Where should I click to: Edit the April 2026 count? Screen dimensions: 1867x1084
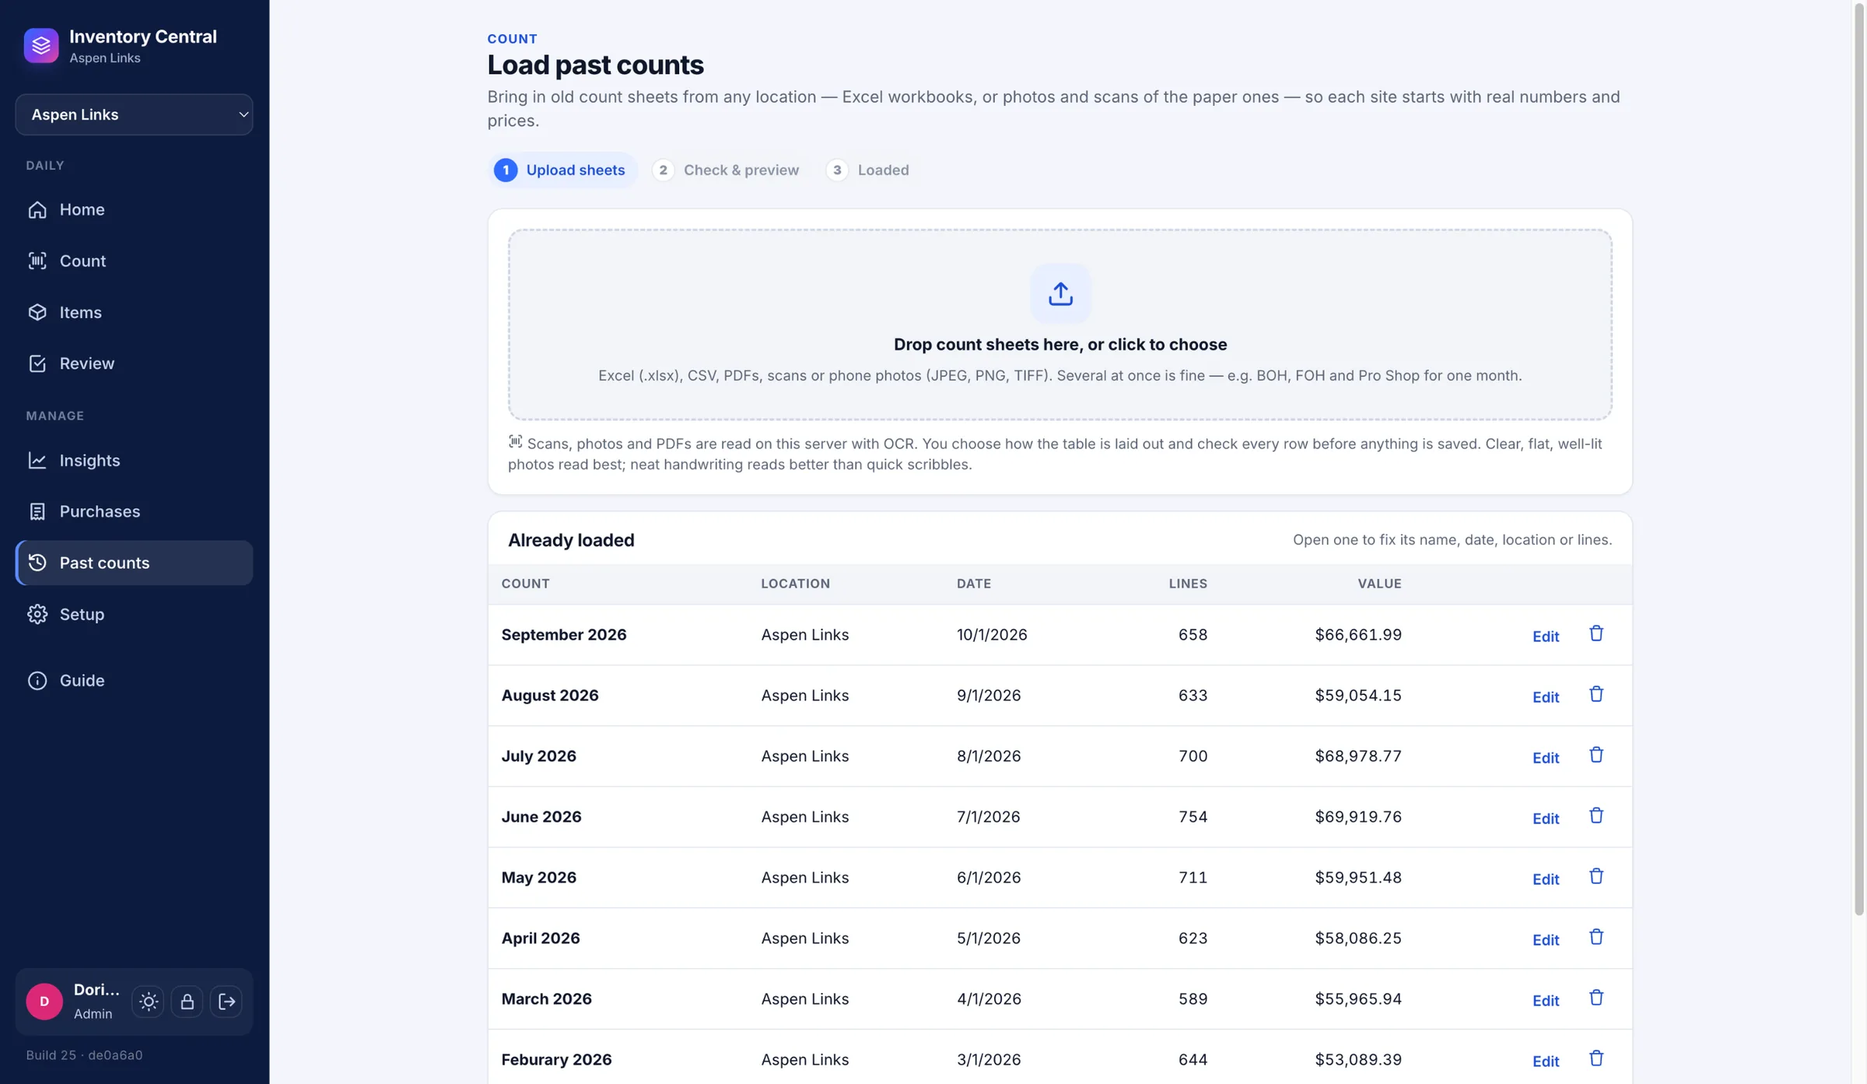[x=1546, y=939]
